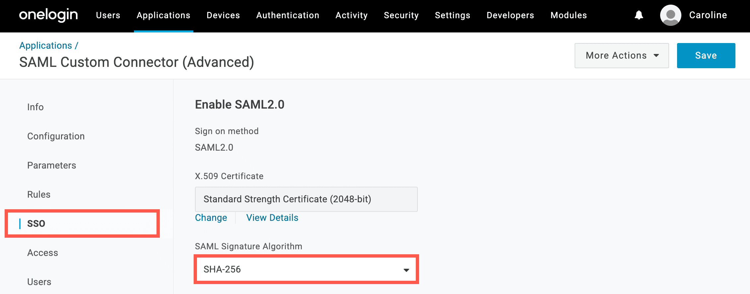Image resolution: width=750 pixels, height=294 pixels.
Task: Open the Users menu in top navigation
Action: click(108, 15)
